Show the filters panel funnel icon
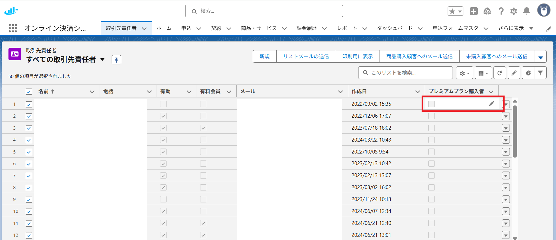Viewport: 556px width, 240px height. coord(540,73)
